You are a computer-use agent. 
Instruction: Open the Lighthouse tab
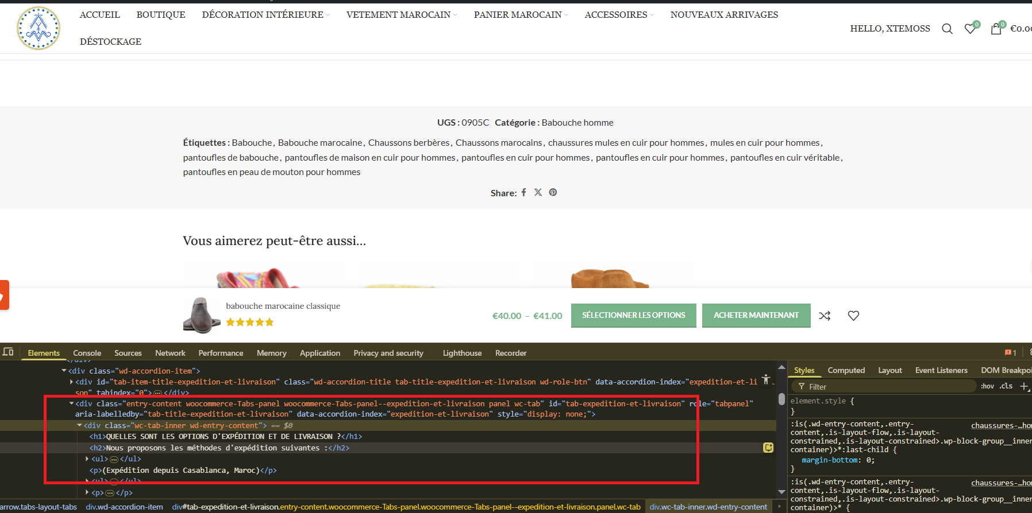pyautogui.click(x=462, y=353)
